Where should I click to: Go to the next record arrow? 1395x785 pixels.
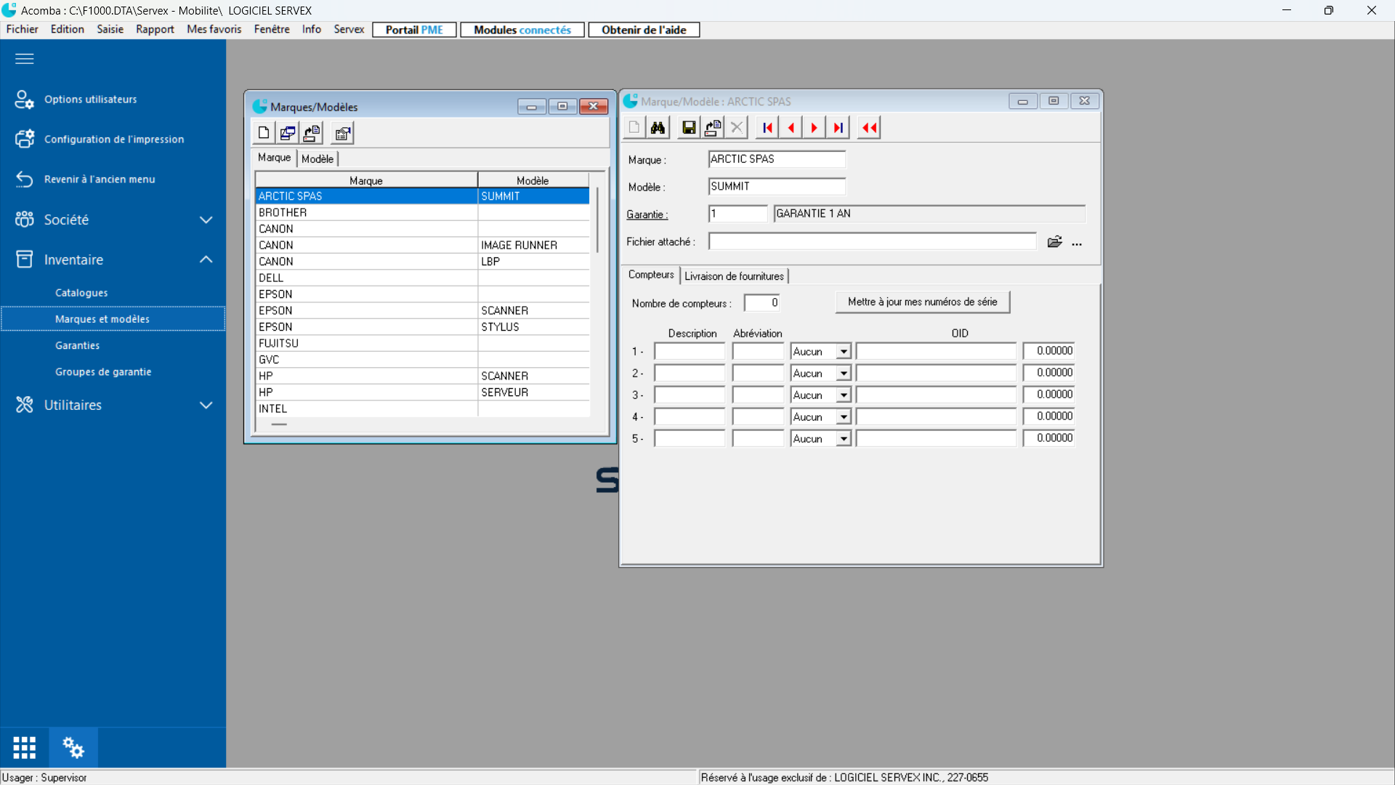tap(814, 128)
